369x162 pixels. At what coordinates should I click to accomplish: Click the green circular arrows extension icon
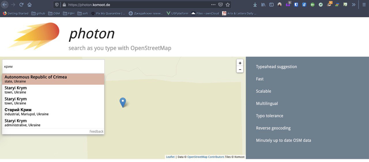coord(321,5)
